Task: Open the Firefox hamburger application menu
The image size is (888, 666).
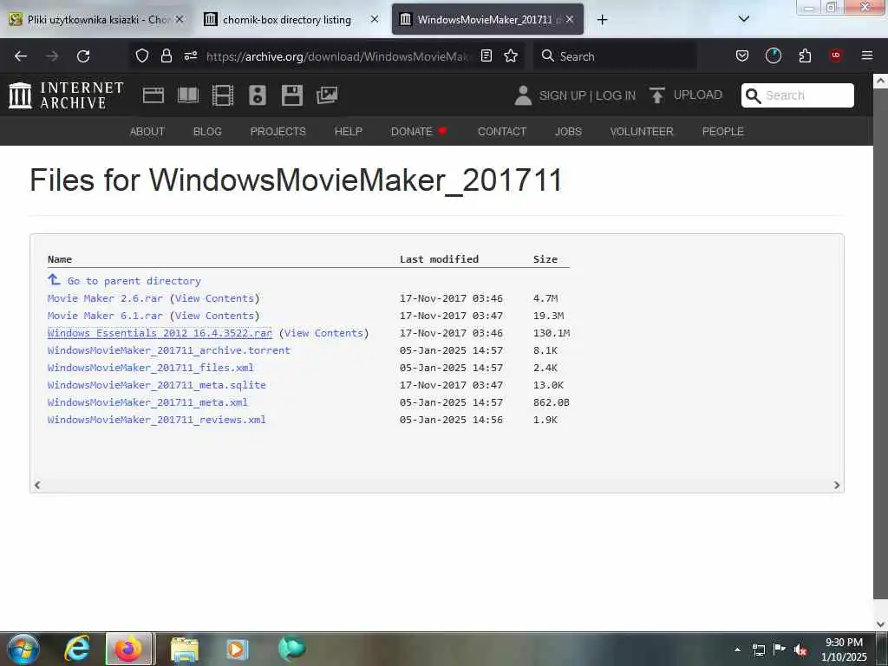Action: click(x=867, y=55)
